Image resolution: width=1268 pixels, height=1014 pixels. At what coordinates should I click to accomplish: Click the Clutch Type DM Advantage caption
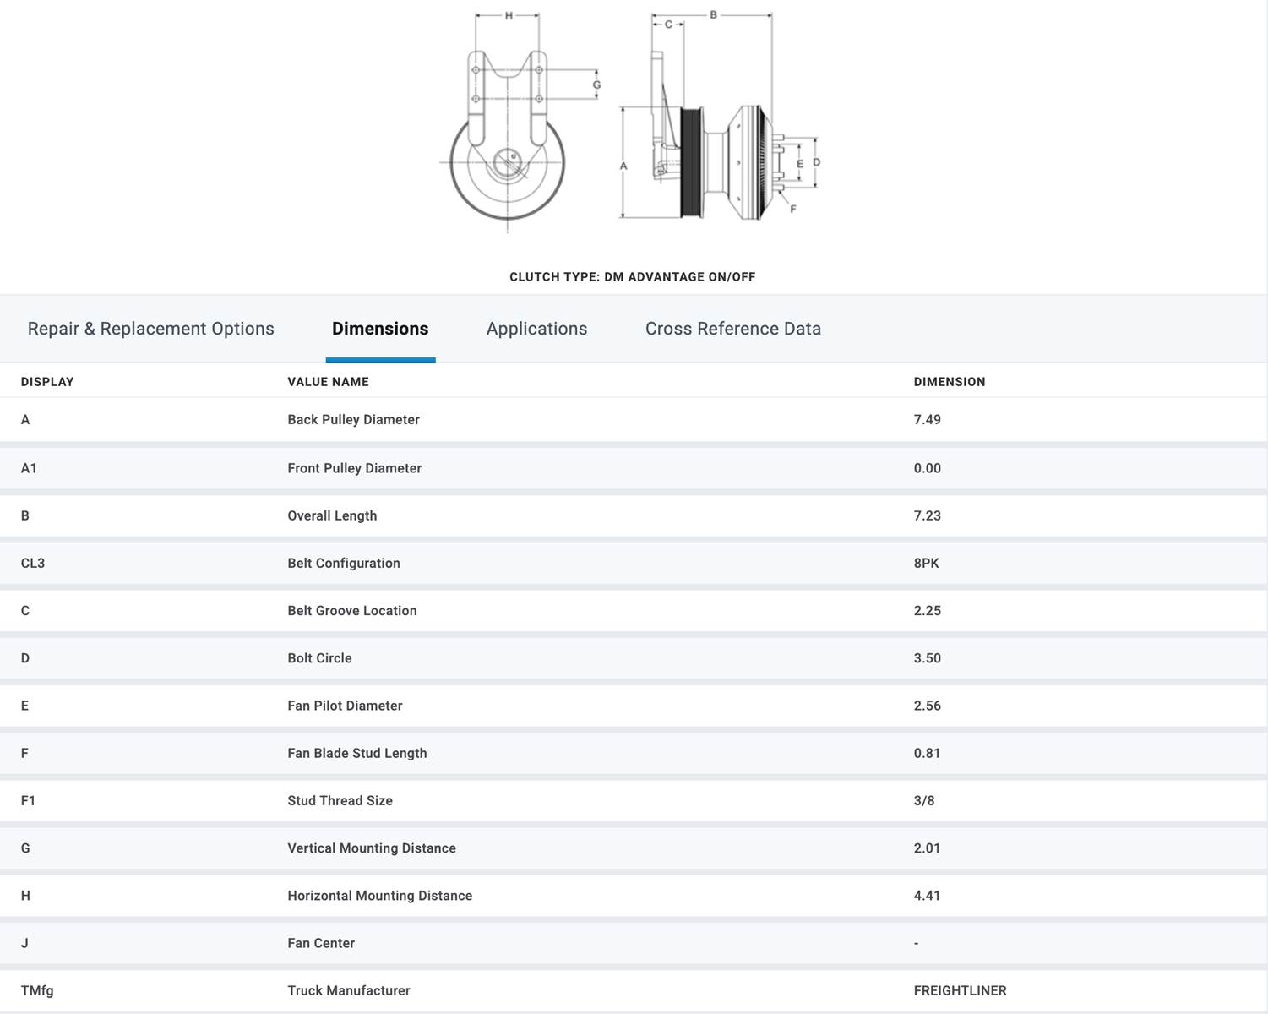click(632, 277)
